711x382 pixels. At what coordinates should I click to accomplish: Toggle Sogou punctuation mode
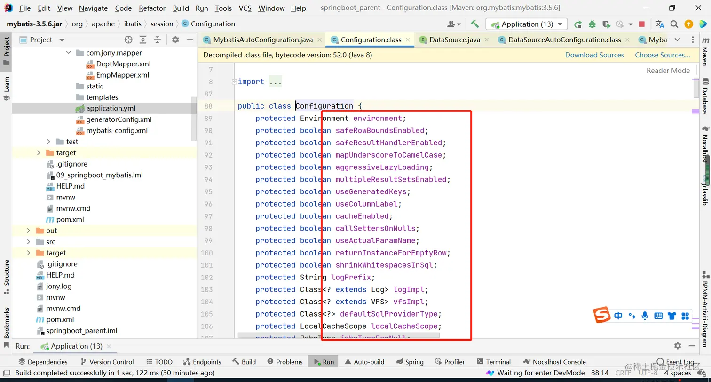(x=632, y=316)
